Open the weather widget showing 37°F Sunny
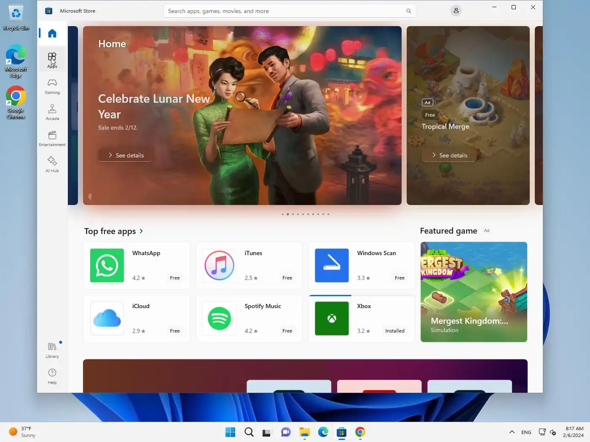 [23, 432]
